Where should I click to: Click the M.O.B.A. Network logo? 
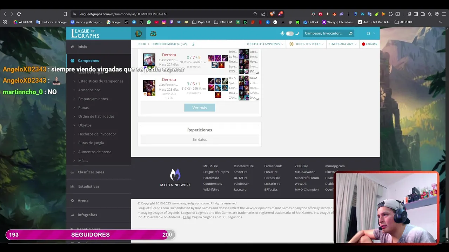[x=175, y=178]
